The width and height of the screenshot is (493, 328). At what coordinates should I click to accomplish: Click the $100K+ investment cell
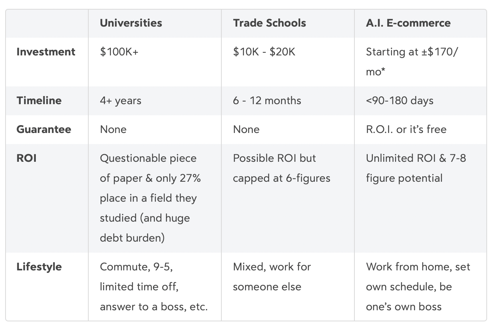(x=119, y=52)
